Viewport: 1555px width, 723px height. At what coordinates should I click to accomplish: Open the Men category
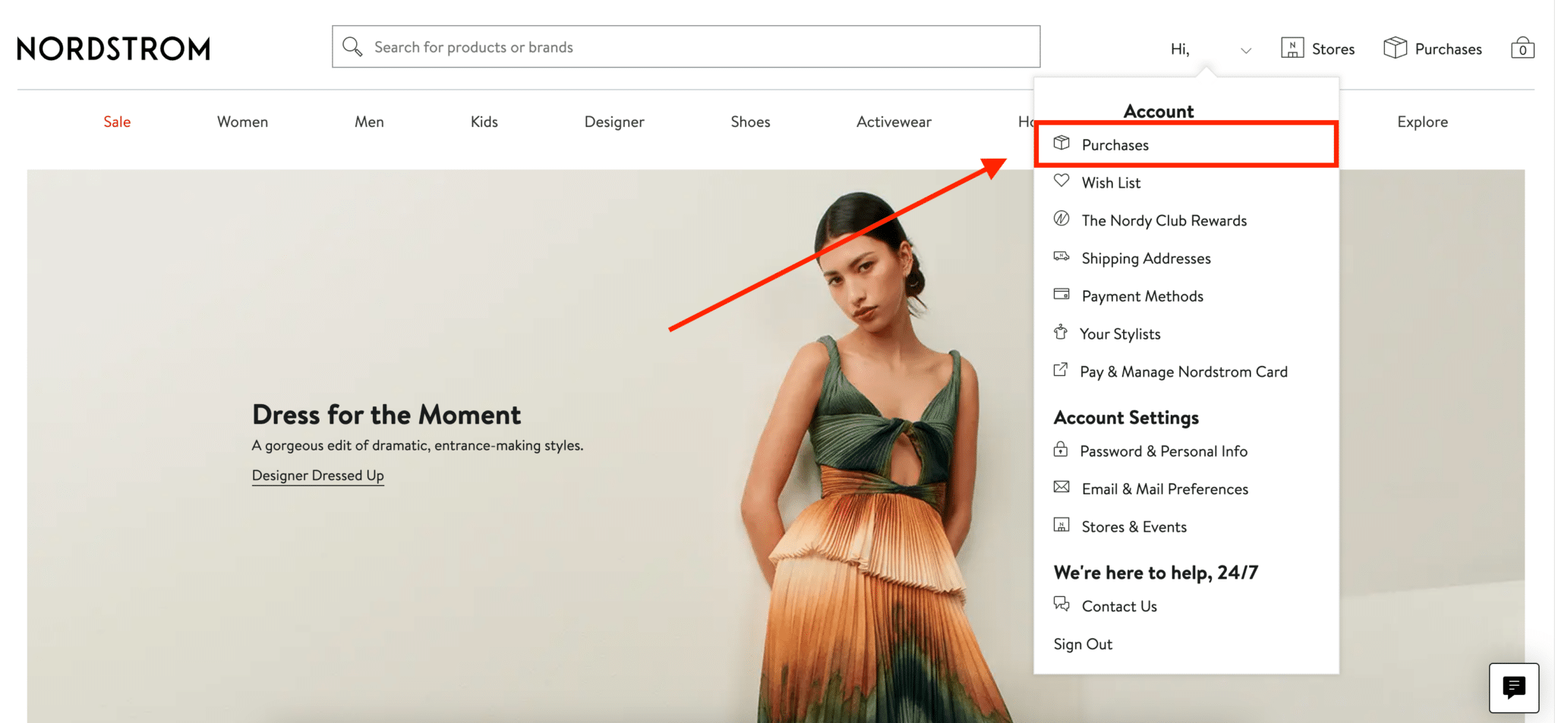(369, 122)
